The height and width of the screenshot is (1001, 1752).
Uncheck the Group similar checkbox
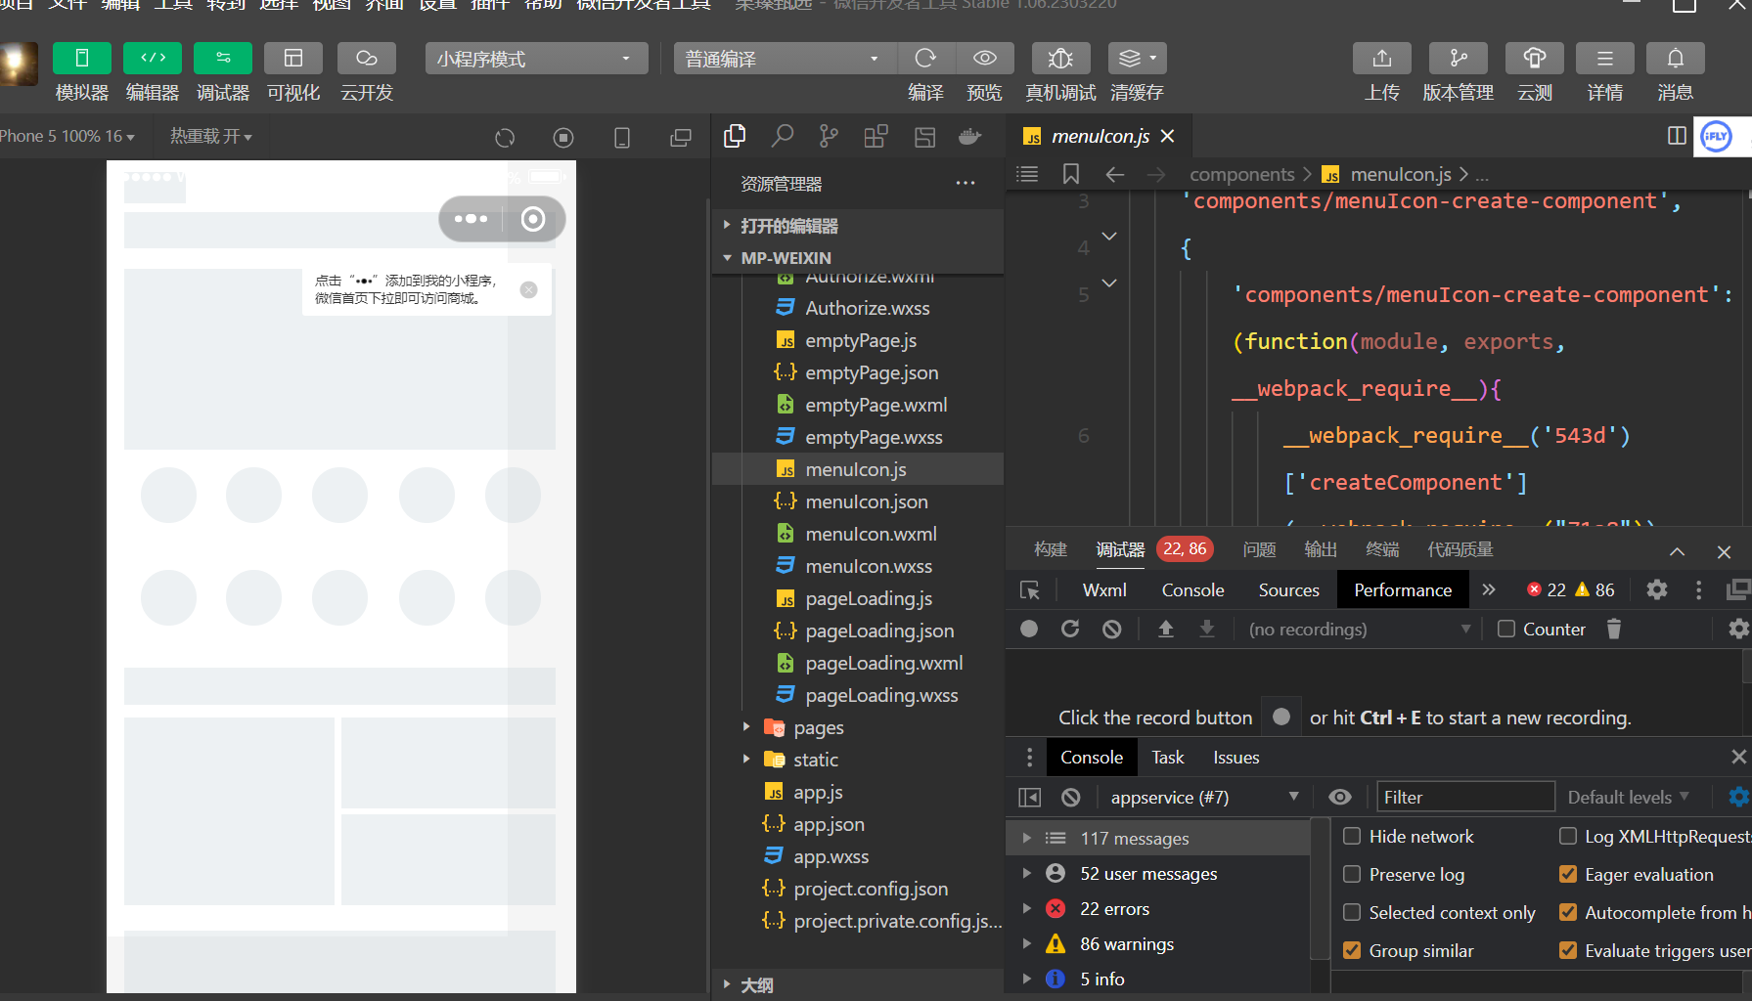tap(1352, 950)
